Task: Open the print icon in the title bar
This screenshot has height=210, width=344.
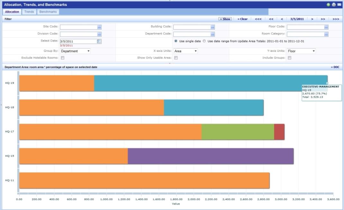Action: coord(334,5)
